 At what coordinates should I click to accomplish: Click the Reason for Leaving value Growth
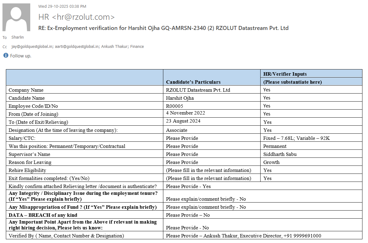(x=271, y=162)
